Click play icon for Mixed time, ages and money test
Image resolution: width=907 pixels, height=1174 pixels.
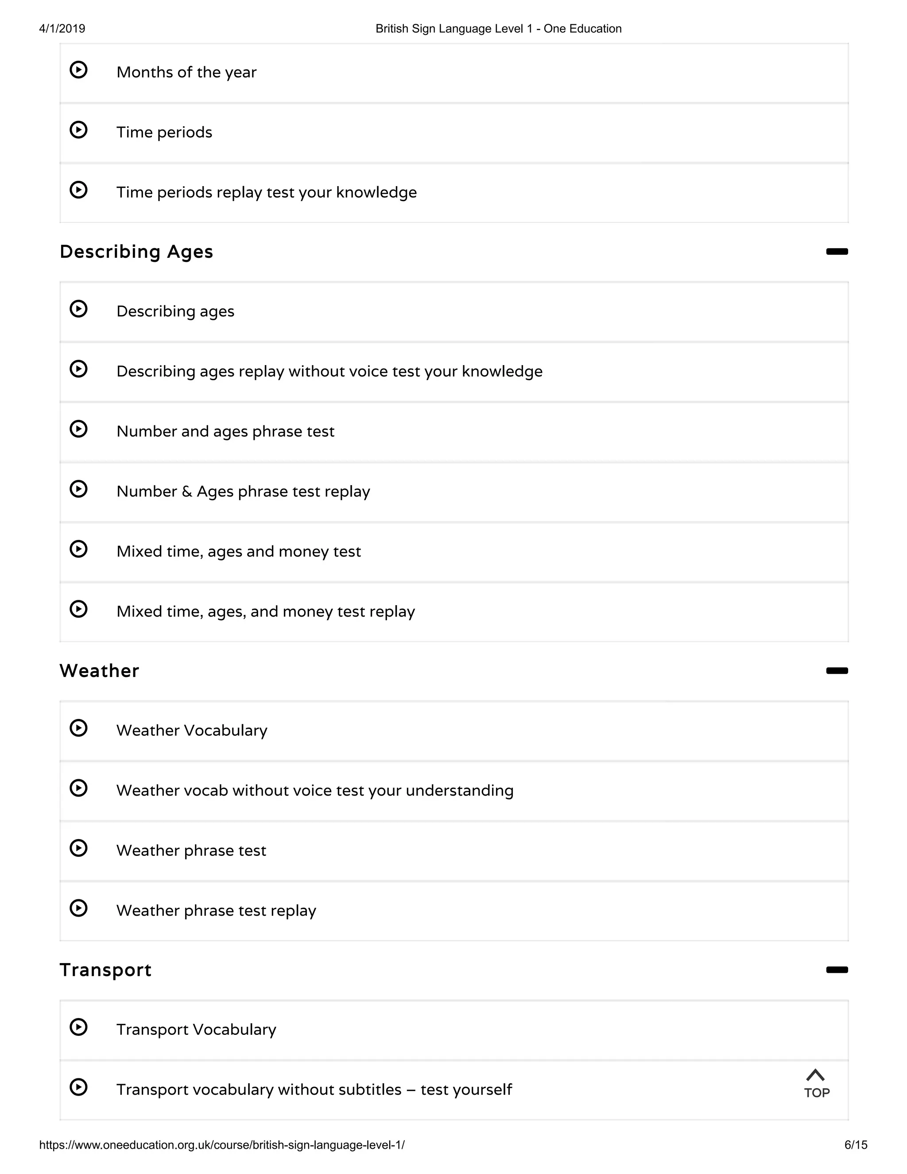(78, 549)
